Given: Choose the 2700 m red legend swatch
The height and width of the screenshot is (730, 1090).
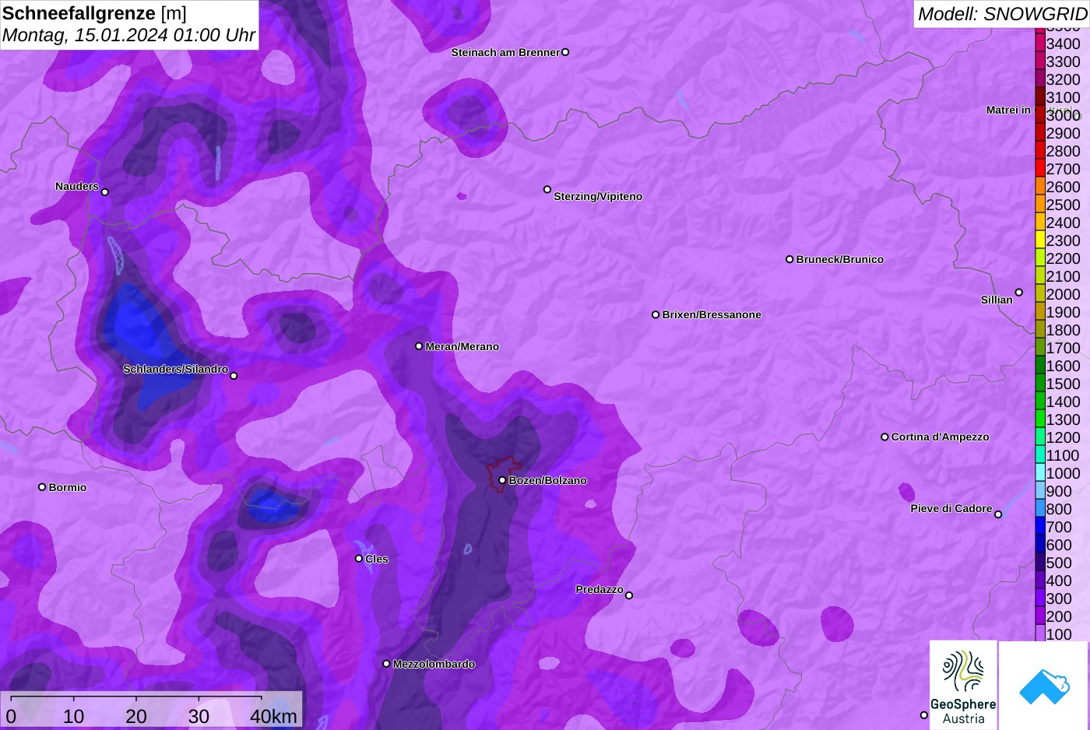Looking at the screenshot, I should [1040, 169].
